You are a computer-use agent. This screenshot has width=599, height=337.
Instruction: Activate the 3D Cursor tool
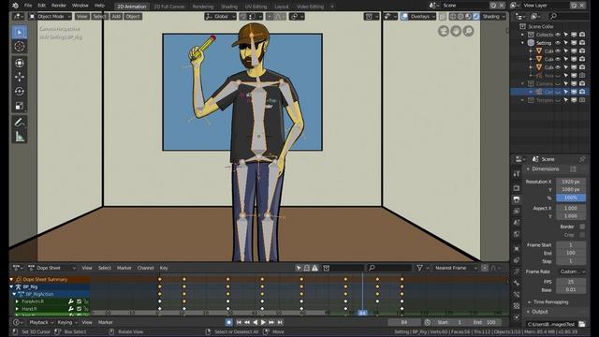[20, 47]
